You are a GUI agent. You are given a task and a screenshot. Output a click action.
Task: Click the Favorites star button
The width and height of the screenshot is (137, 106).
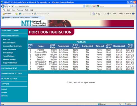tap(7, 14)
